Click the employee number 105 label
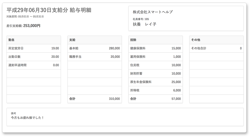The image size is (250, 137). point(141,19)
